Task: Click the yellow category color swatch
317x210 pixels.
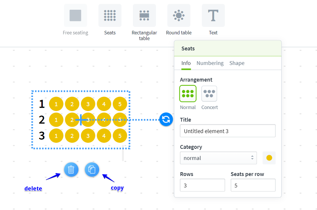Action: [269, 158]
